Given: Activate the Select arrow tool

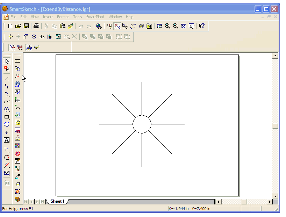Looking at the screenshot, I should coord(7,61).
